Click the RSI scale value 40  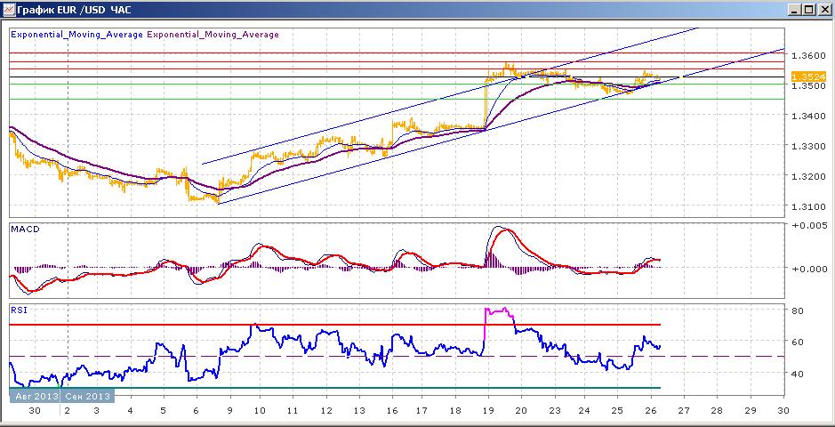(x=799, y=374)
